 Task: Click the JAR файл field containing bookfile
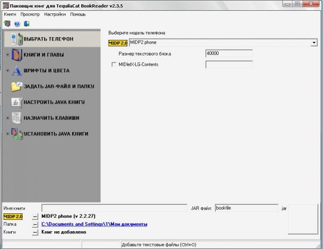247,208
